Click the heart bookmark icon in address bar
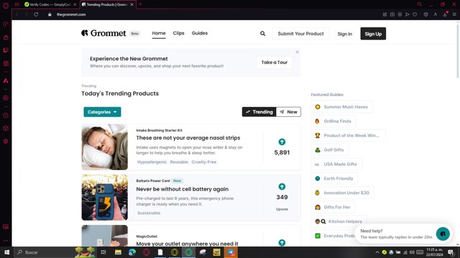Viewport: 460px width, 258px height. (415, 14)
